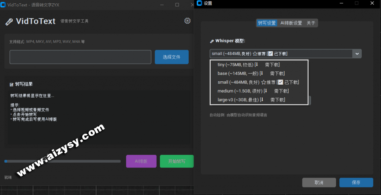The width and height of the screenshot is (381, 195).
Task: Click the 选择文件 button
Action: [x=172, y=57]
